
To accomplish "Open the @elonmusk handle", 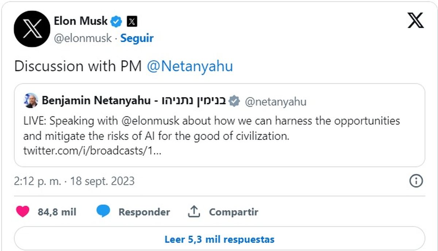I will (x=83, y=38).
